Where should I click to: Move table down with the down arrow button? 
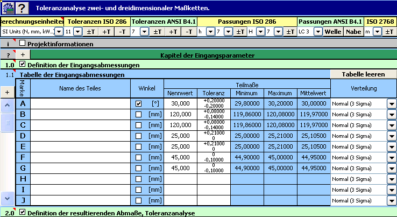tap(8, 199)
